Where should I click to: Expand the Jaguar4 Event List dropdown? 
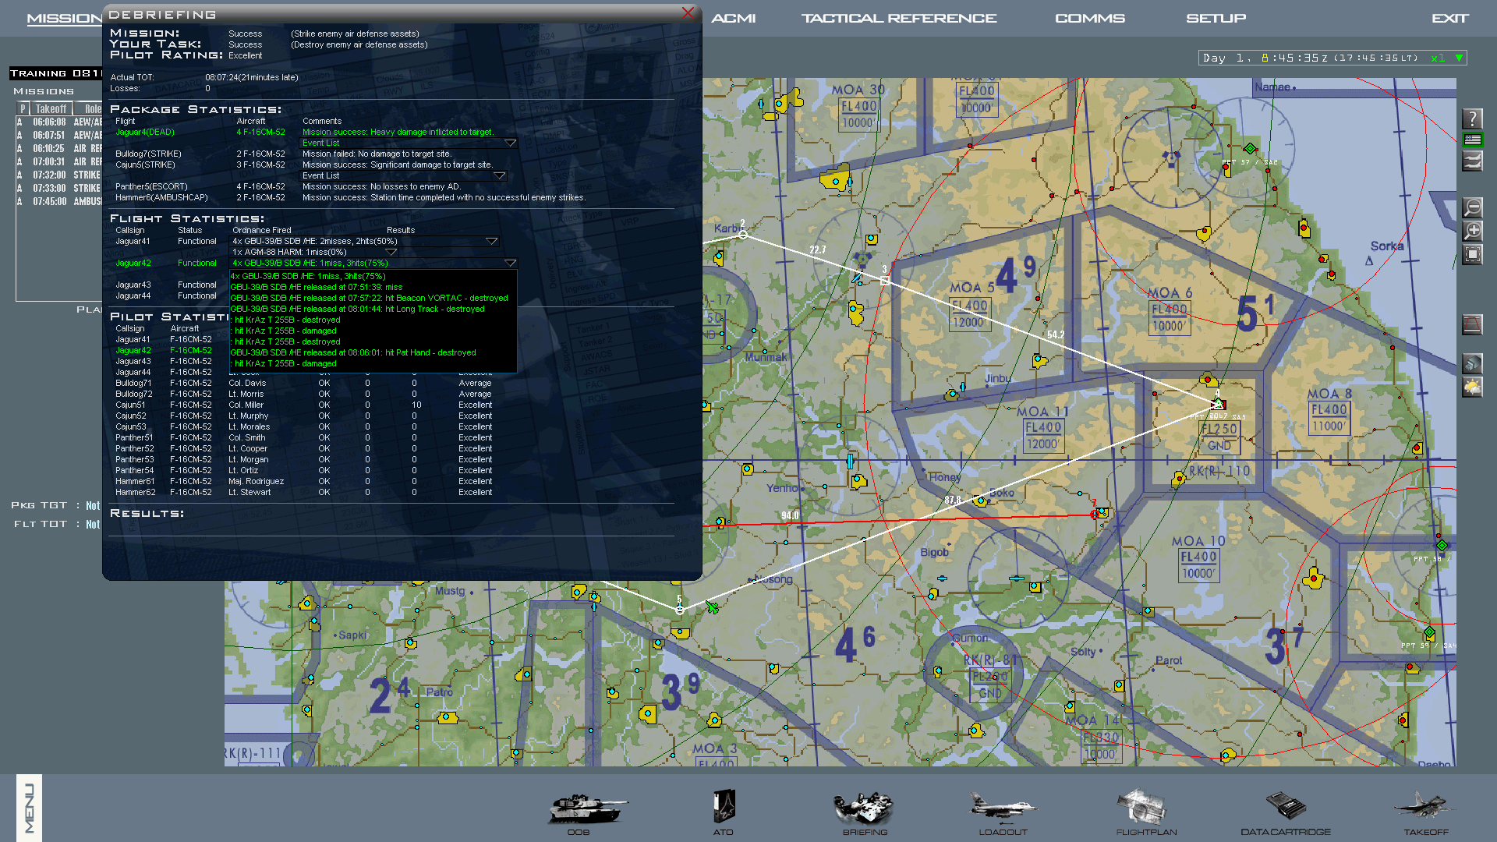pos(510,143)
